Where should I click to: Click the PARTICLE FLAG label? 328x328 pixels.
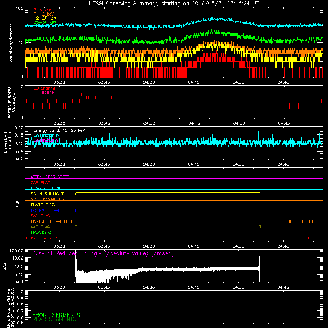point(46,221)
